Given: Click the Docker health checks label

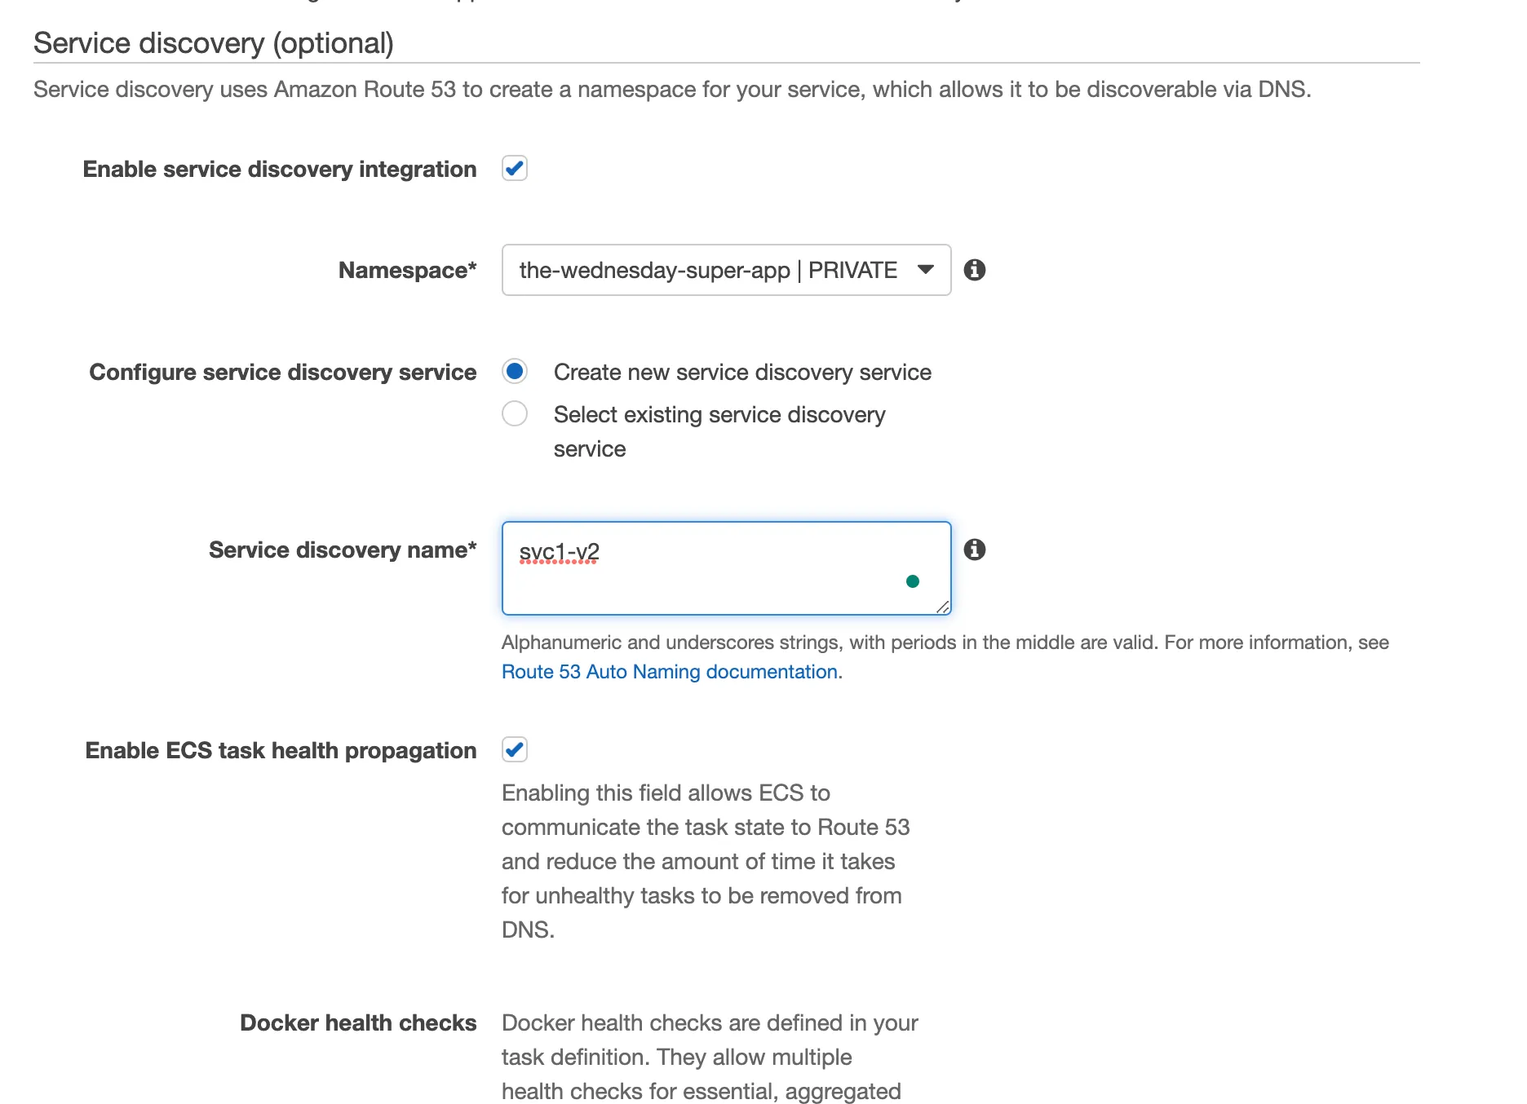Looking at the screenshot, I should tap(358, 1022).
